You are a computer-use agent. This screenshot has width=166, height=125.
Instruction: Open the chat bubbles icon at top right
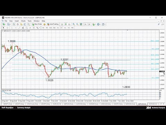click(163, 24)
